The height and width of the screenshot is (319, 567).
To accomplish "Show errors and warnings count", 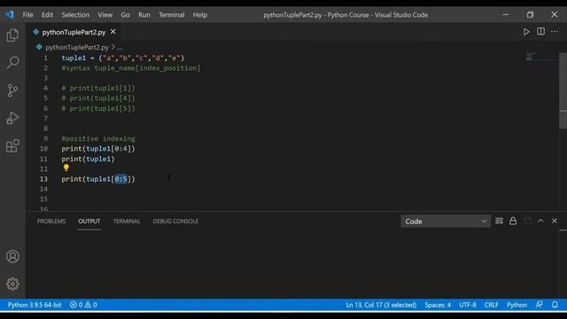I will point(83,305).
